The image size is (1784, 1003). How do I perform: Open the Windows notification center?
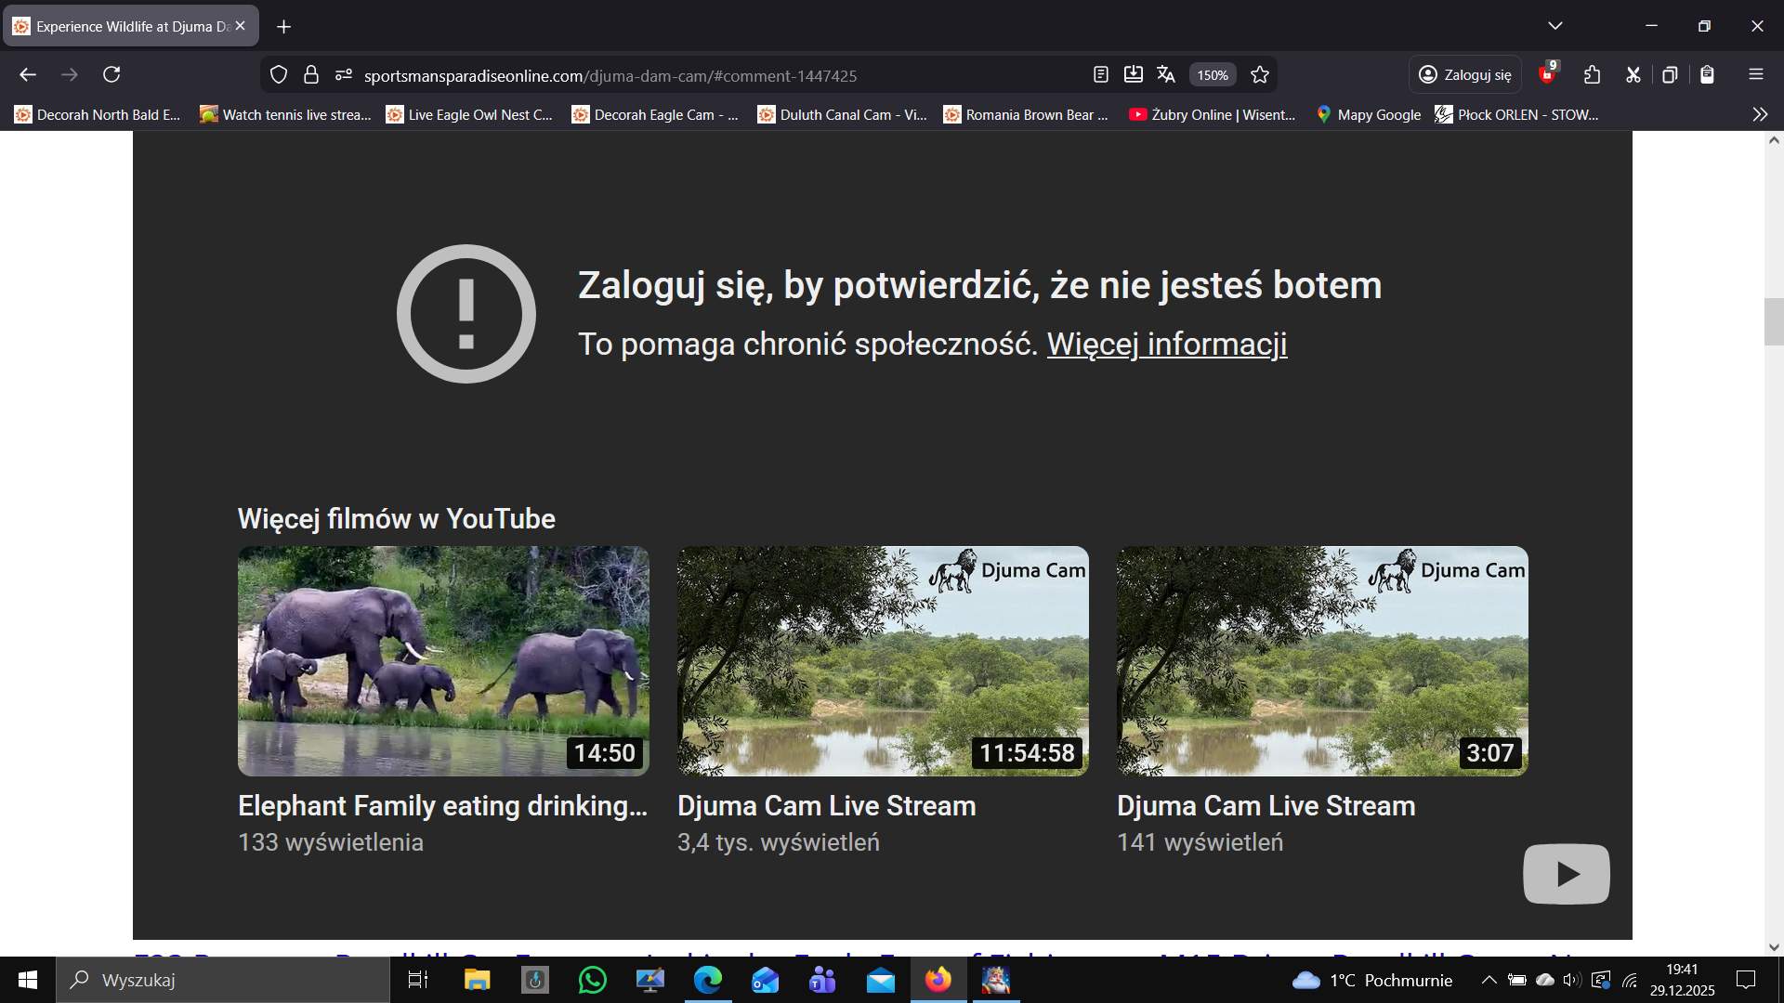coord(1747,980)
